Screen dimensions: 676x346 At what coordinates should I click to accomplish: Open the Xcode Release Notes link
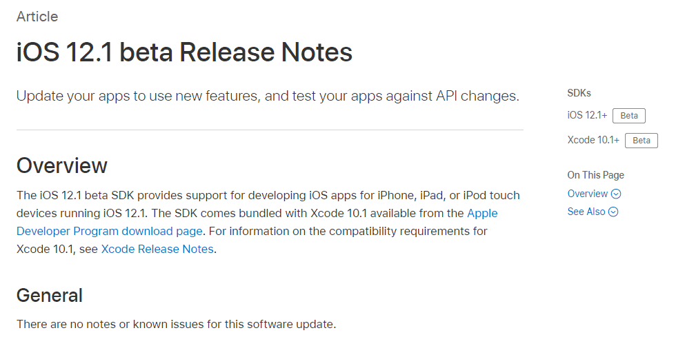157,249
